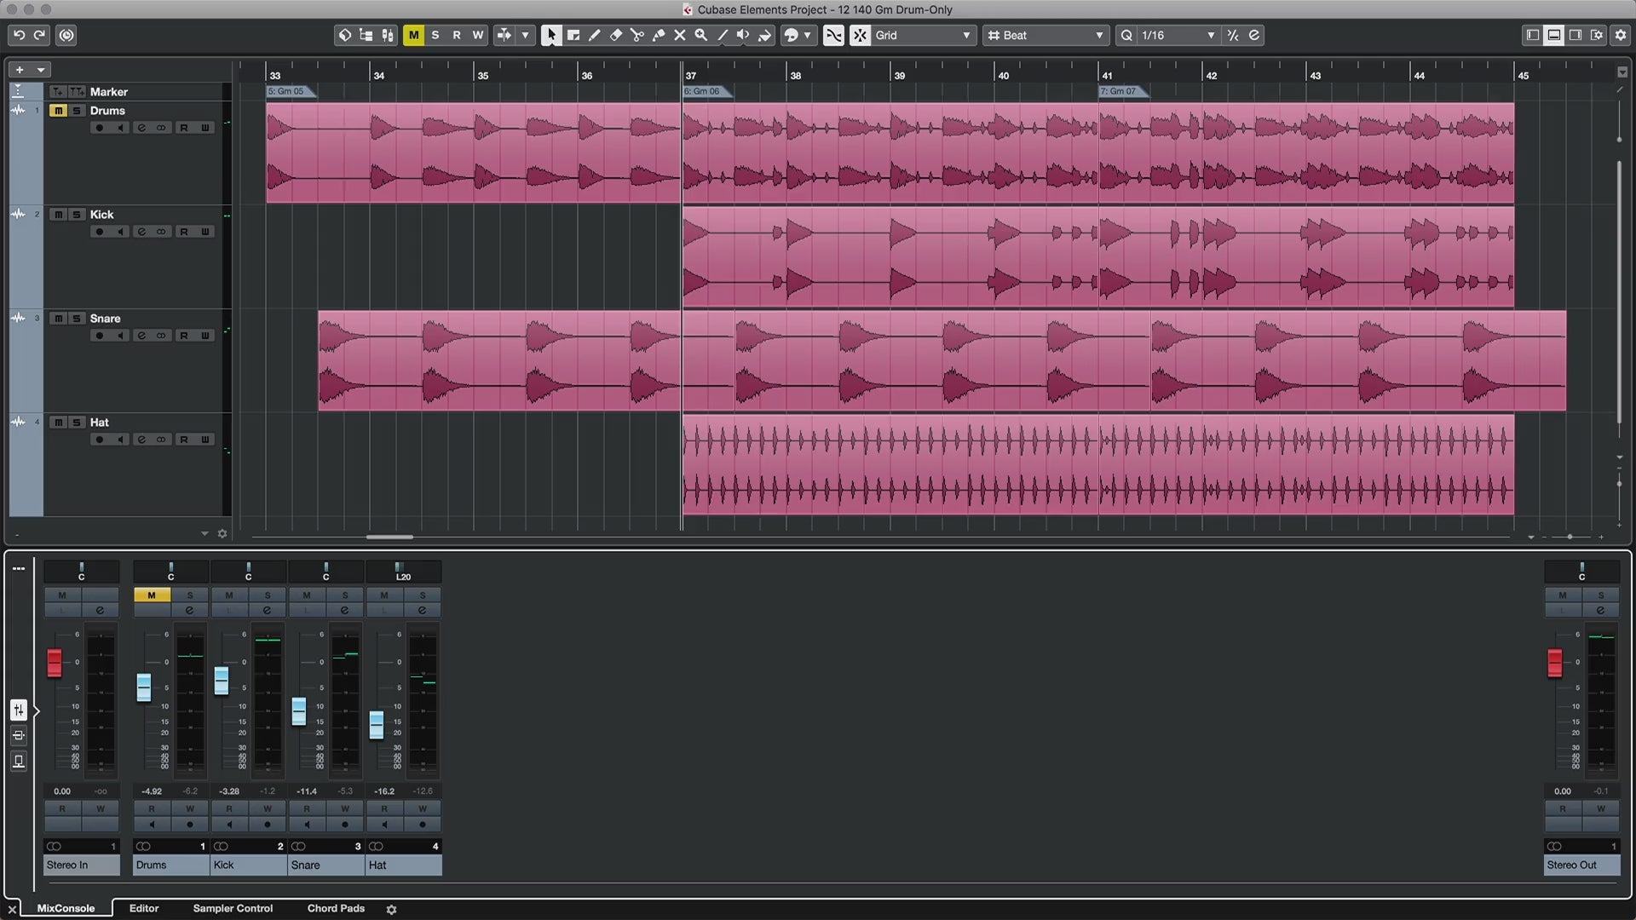The image size is (1636, 920).
Task: Open track list zoom dropdown arrow
Action: click(204, 533)
